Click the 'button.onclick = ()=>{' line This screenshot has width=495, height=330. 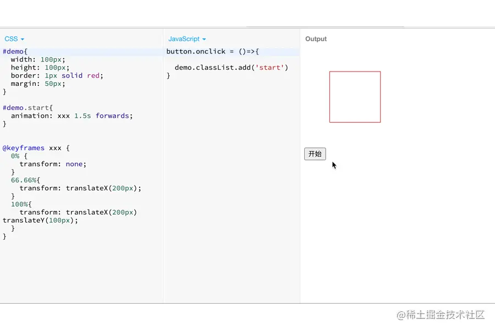point(212,52)
